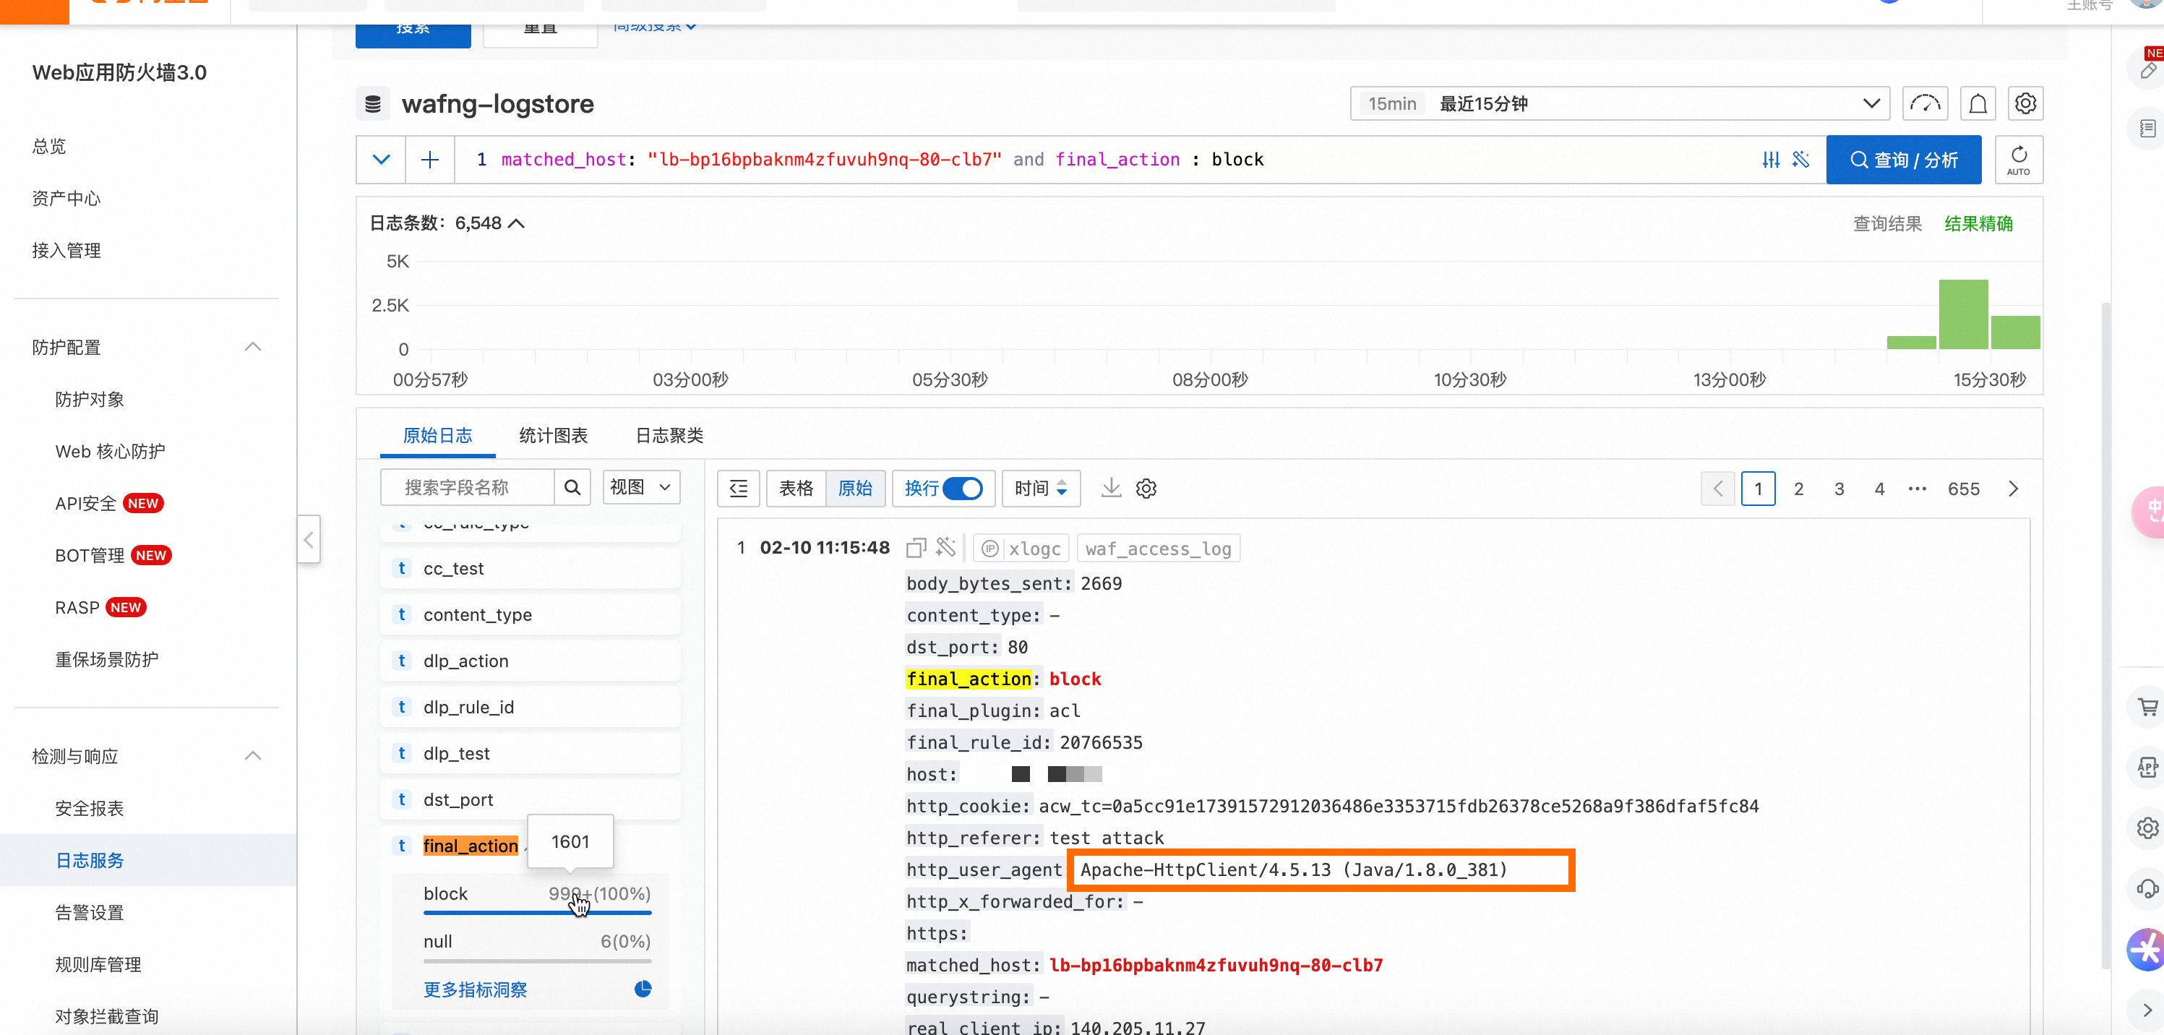Click the field search magnifier icon

click(572, 487)
